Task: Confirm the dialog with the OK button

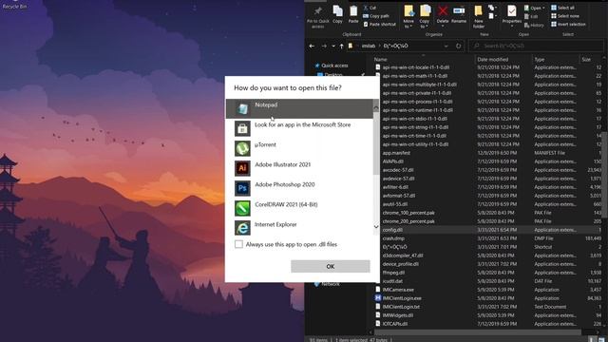Action: click(331, 266)
